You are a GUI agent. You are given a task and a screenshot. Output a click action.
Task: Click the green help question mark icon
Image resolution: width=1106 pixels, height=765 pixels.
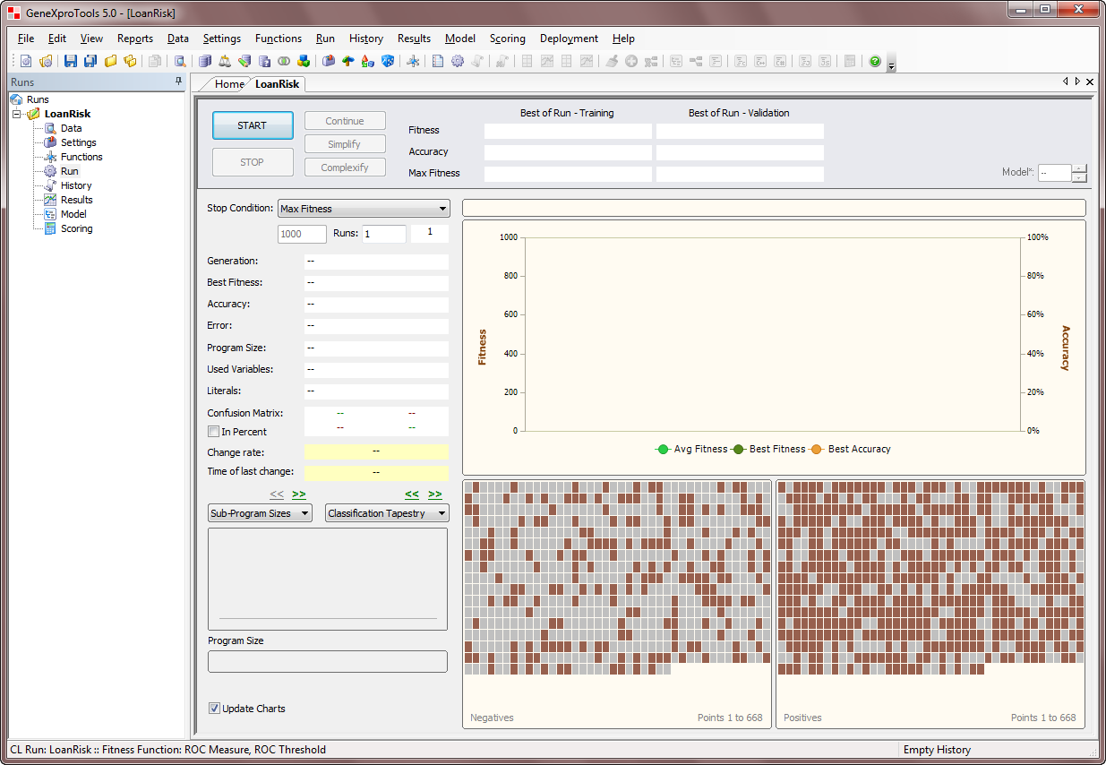click(x=875, y=61)
